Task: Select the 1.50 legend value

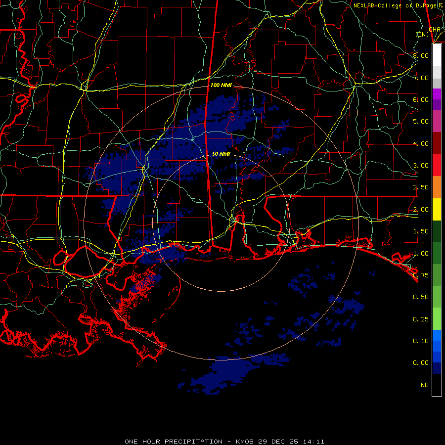Action: click(421, 231)
